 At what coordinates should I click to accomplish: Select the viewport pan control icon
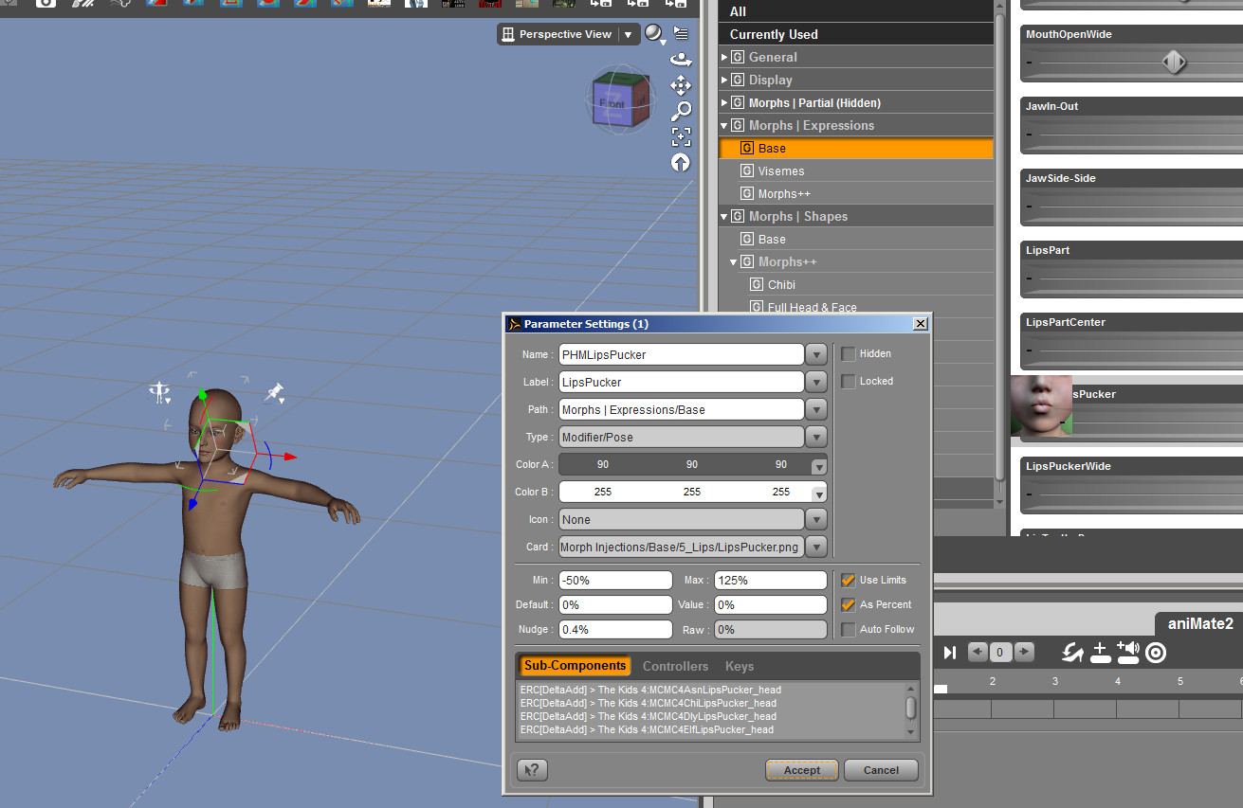point(681,85)
